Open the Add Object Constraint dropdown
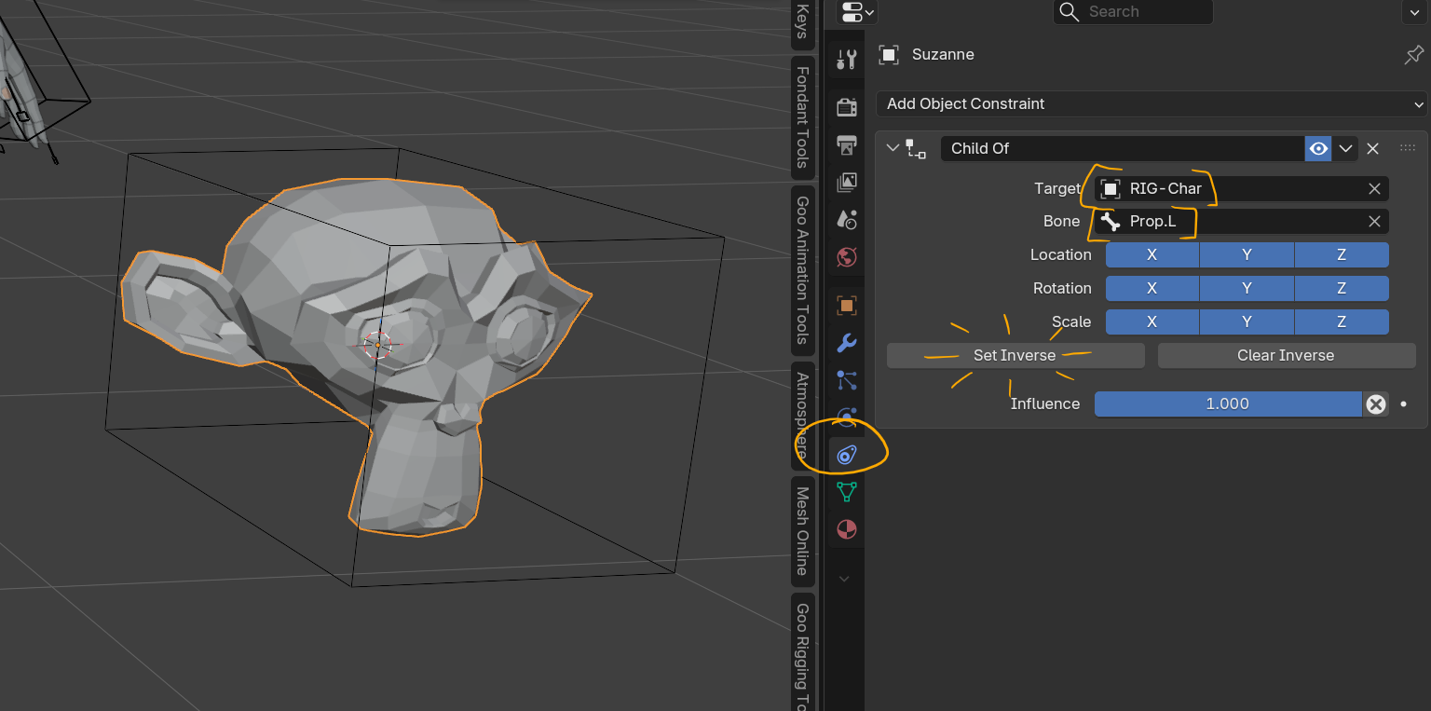The height and width of the screenshot is (711, 1431). click(1152, 103)
